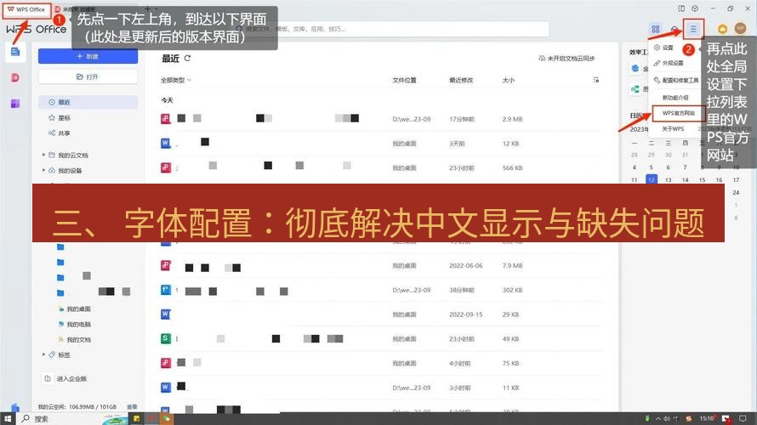Open 我的电脑 in the sidebar
Viewport: 757px width, 425px height.
75,324
